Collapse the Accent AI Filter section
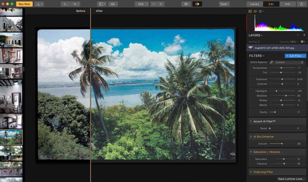The width and height of the screenshot is (308, 182). tap(251, 121)
